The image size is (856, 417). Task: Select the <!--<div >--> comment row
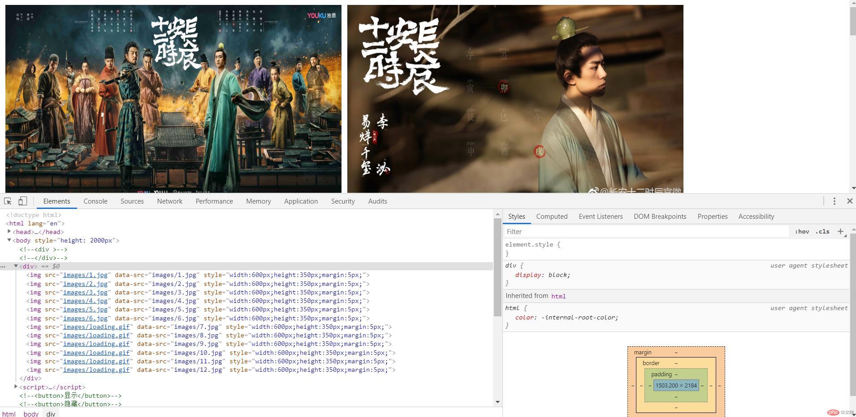(x=43, y=249)
